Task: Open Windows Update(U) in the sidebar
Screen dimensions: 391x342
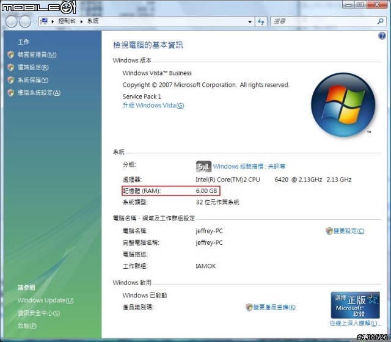Action: (45, 300)
